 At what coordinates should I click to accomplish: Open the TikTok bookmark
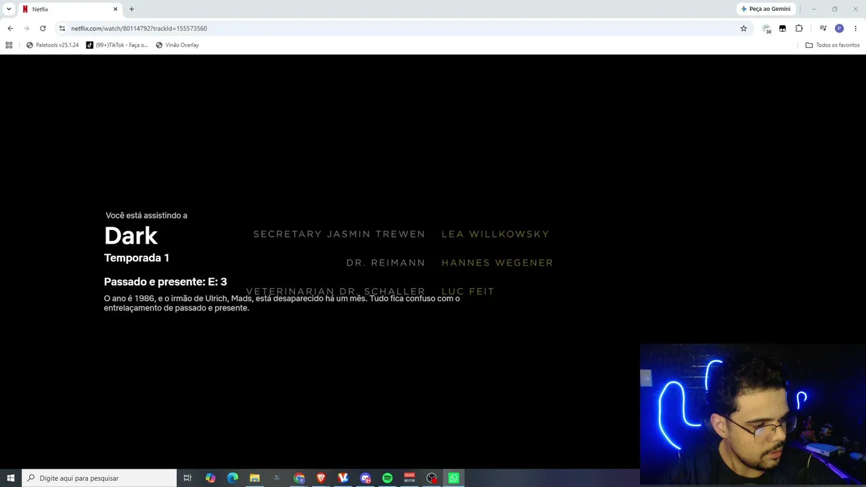click(117, 45)
